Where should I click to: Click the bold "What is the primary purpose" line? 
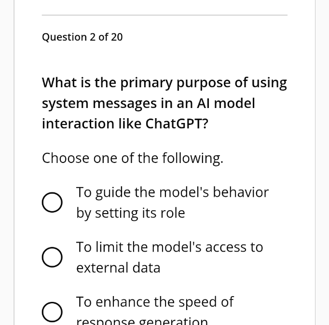164,83
